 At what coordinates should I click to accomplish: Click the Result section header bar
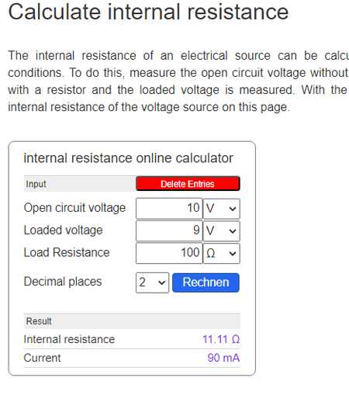pos(132,321)
